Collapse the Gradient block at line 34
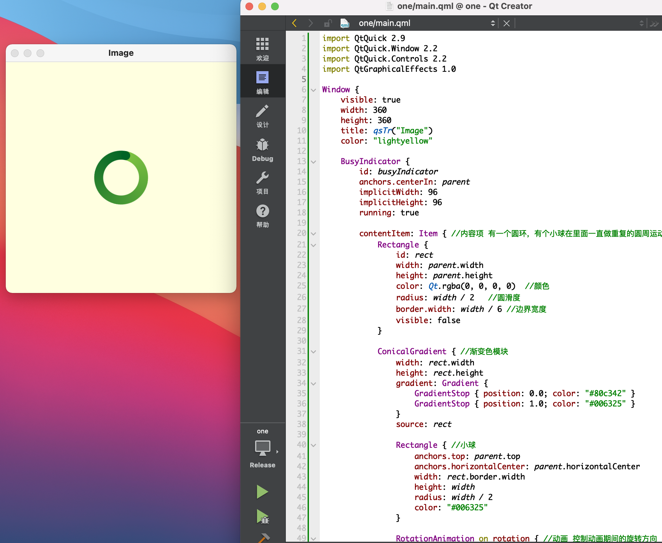 point(314,383)
